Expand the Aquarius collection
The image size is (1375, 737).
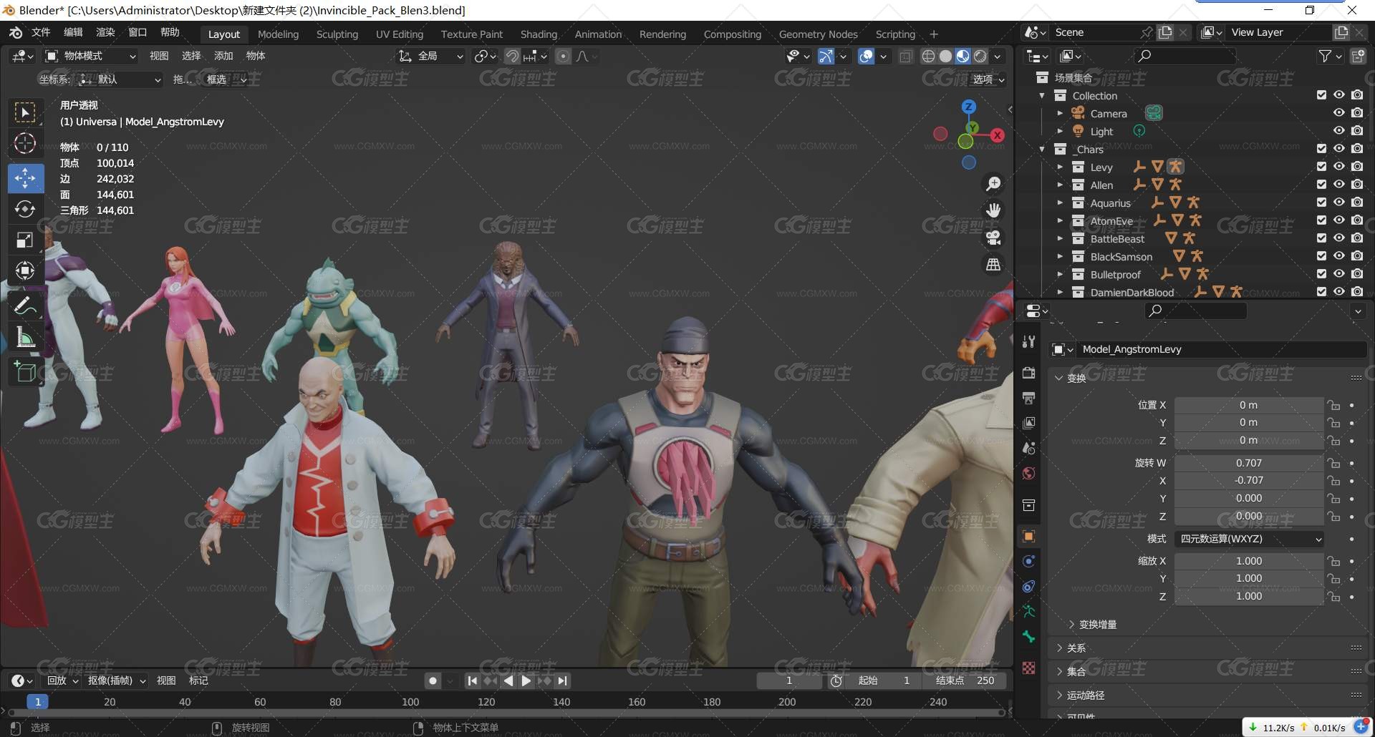(1060, 202)
